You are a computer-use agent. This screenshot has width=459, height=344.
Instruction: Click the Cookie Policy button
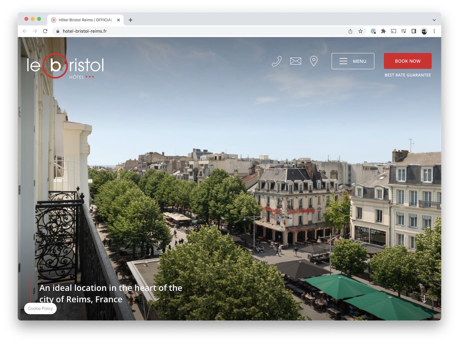(x=40, y=309)
